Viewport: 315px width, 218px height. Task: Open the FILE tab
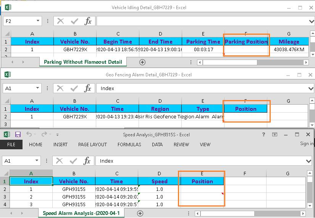[x=11, y=144]
